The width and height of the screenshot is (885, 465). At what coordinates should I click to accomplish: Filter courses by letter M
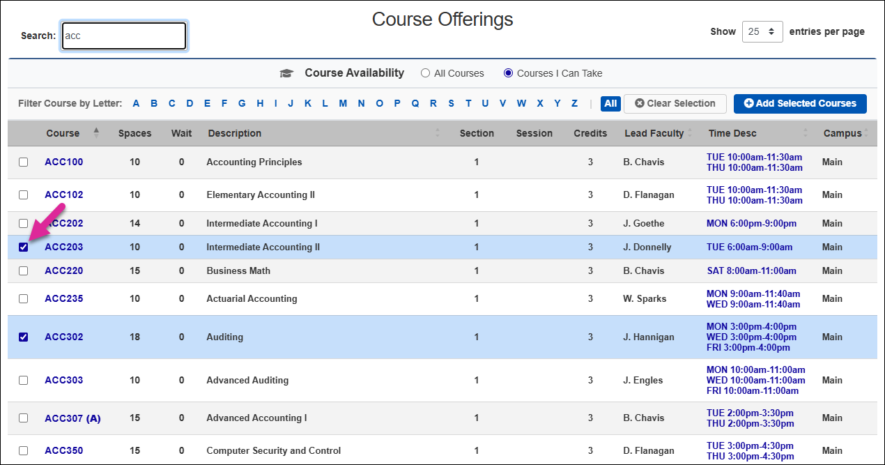click(343, 103)
